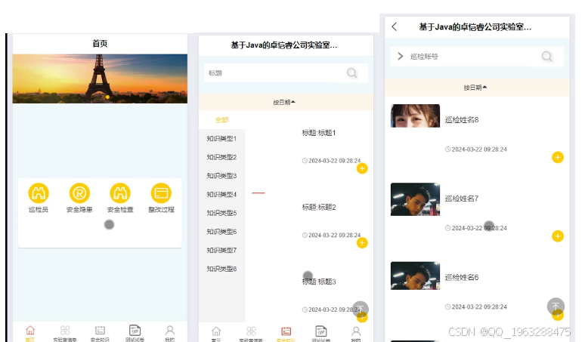582x342 pixels.
Task: Click yellow plus button for 标题2 entry
Action: tap(362, 242)
